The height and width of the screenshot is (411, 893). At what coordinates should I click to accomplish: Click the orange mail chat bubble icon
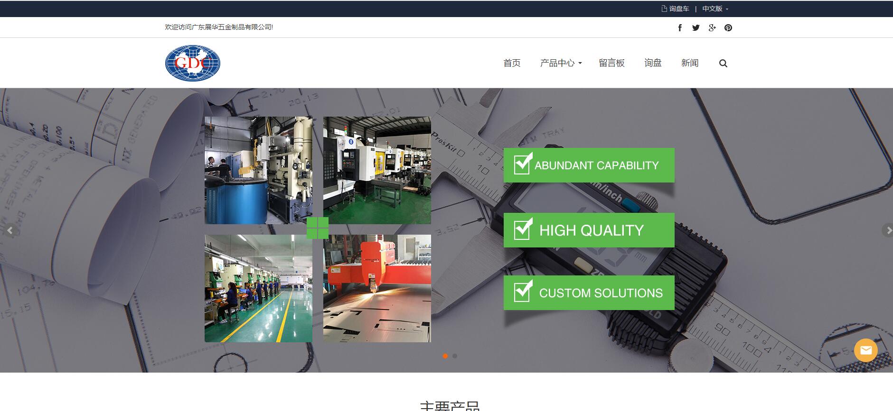(x=865, y=350)
